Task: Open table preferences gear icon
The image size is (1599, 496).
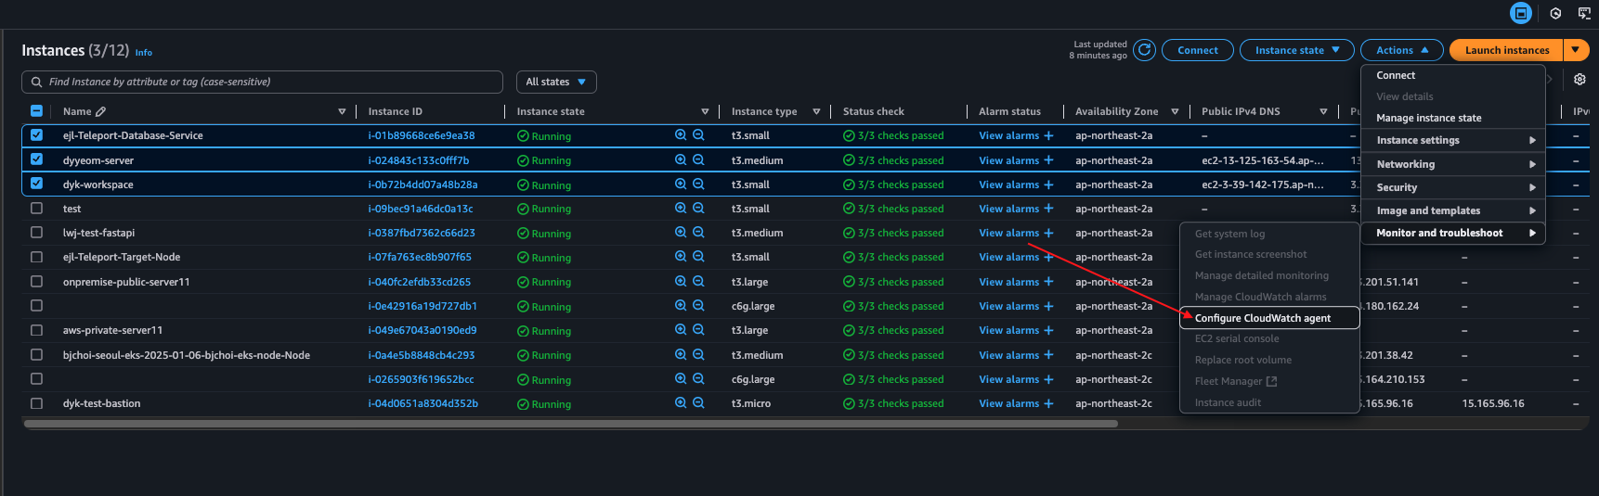Action: tap(1579, 80)
